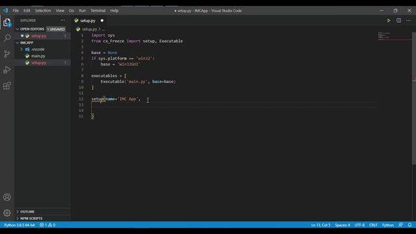
Task: Open the Source Control view icon
Action: [x=7, y=54]
